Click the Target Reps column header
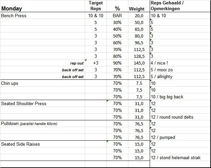Viewport: 211px width, 168px height. click(96, 6)
